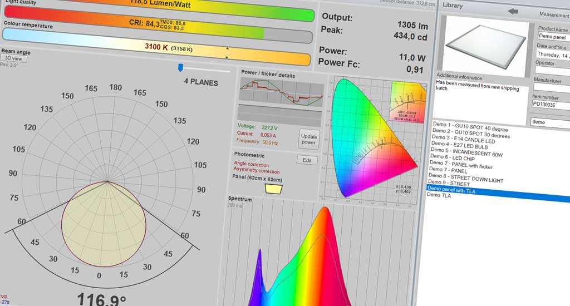The width and height of the screenshot is (570, 306).
Task: Click the Output 1305 lm value
Action: tap(412, 26)
